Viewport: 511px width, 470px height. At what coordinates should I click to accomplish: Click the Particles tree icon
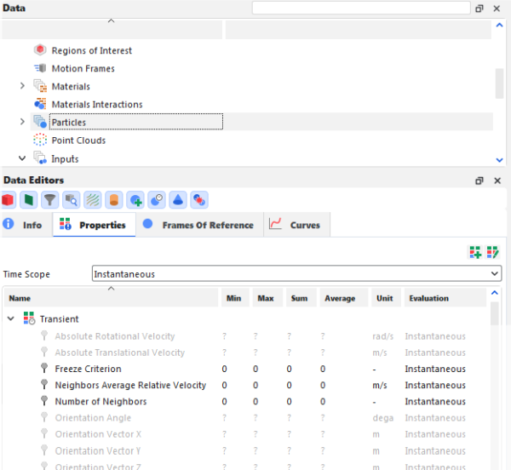pyautogui.click(x=40, y=122)
